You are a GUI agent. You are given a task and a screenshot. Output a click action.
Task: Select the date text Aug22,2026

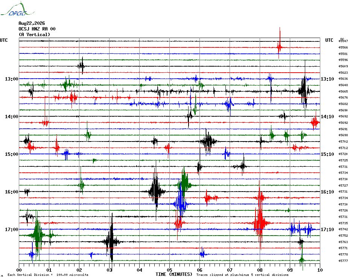(32, 23)
